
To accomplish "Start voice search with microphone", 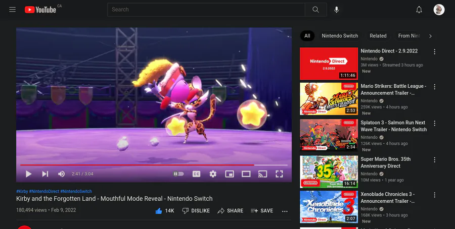I will coord(336,10).
